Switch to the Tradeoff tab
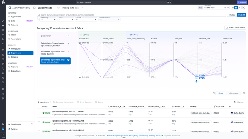This screenshot has height=139, width=248. click(x=241, y=15)
